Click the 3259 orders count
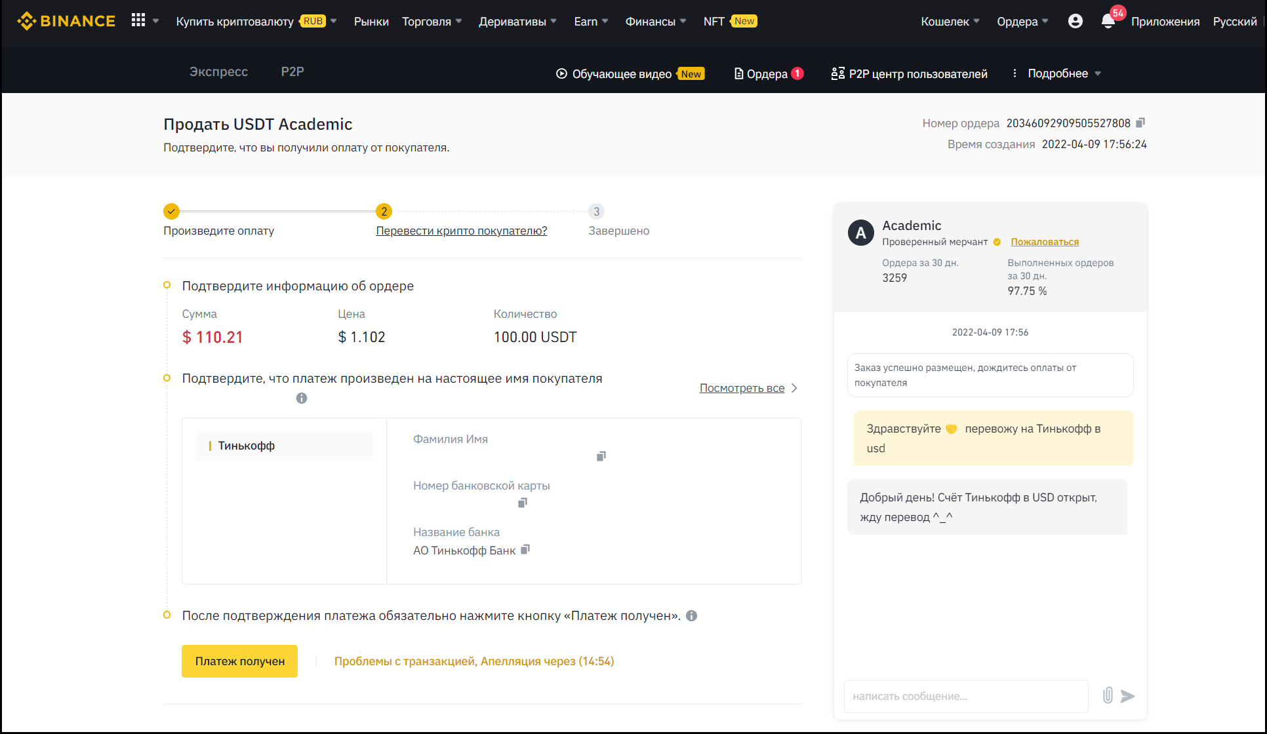Screen dimensions: 1267x734 point(895,278)
